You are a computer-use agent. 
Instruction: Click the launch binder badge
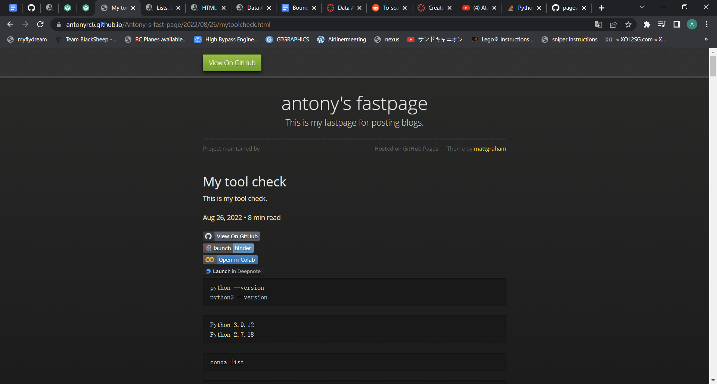(228, 248)
